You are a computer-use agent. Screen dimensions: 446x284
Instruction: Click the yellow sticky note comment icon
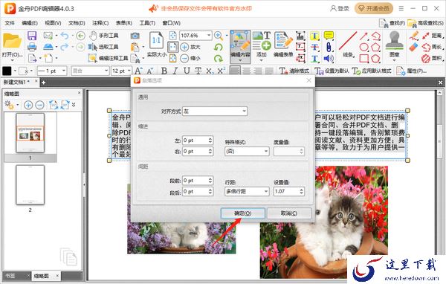pos(329,36)
